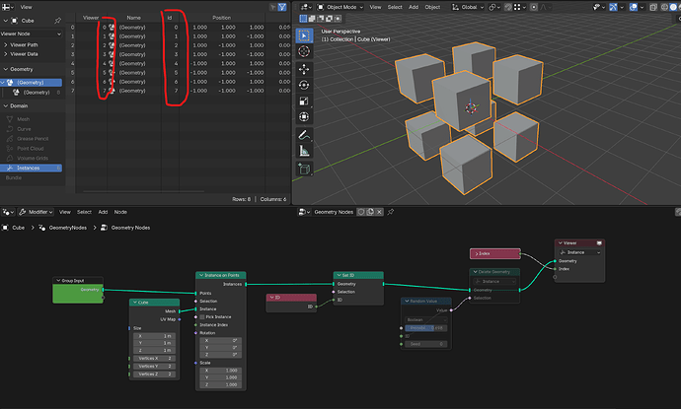The height and width of the screenshot is (409, 681).
Task: Toggle viewport gizmos visibility
Action: coord(613,7)
